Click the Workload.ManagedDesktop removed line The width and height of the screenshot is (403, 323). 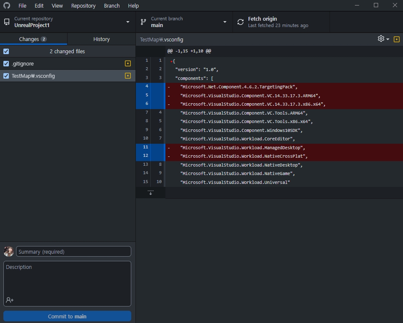coord(284,148)
